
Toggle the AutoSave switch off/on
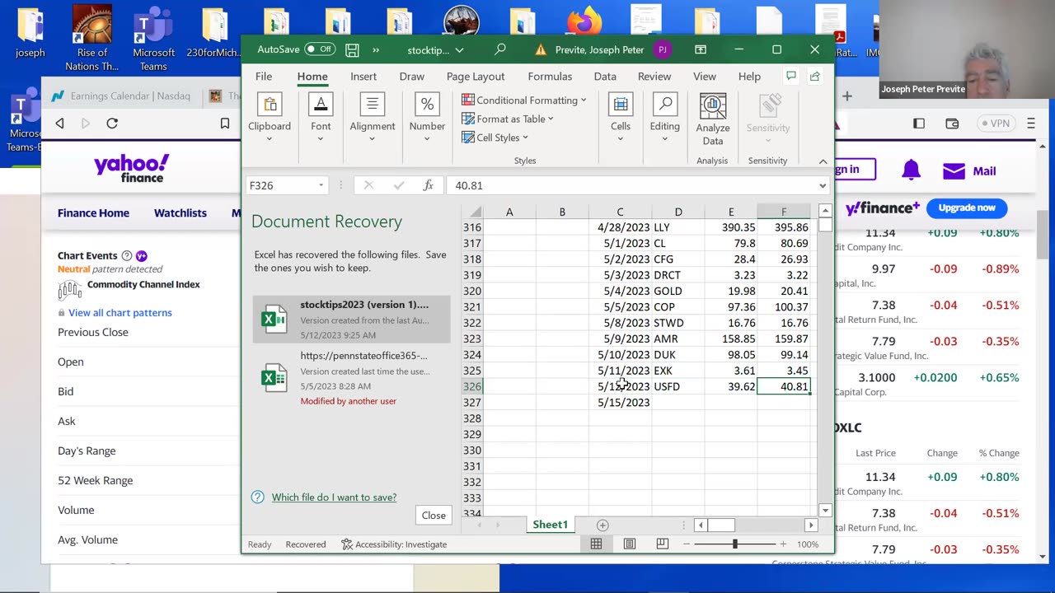(x=320, y=49)
